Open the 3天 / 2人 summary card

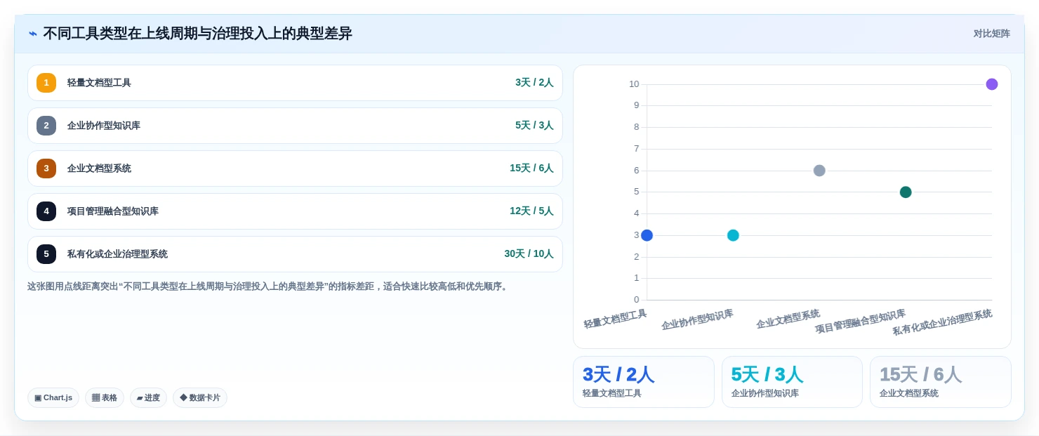pos(644,382)
